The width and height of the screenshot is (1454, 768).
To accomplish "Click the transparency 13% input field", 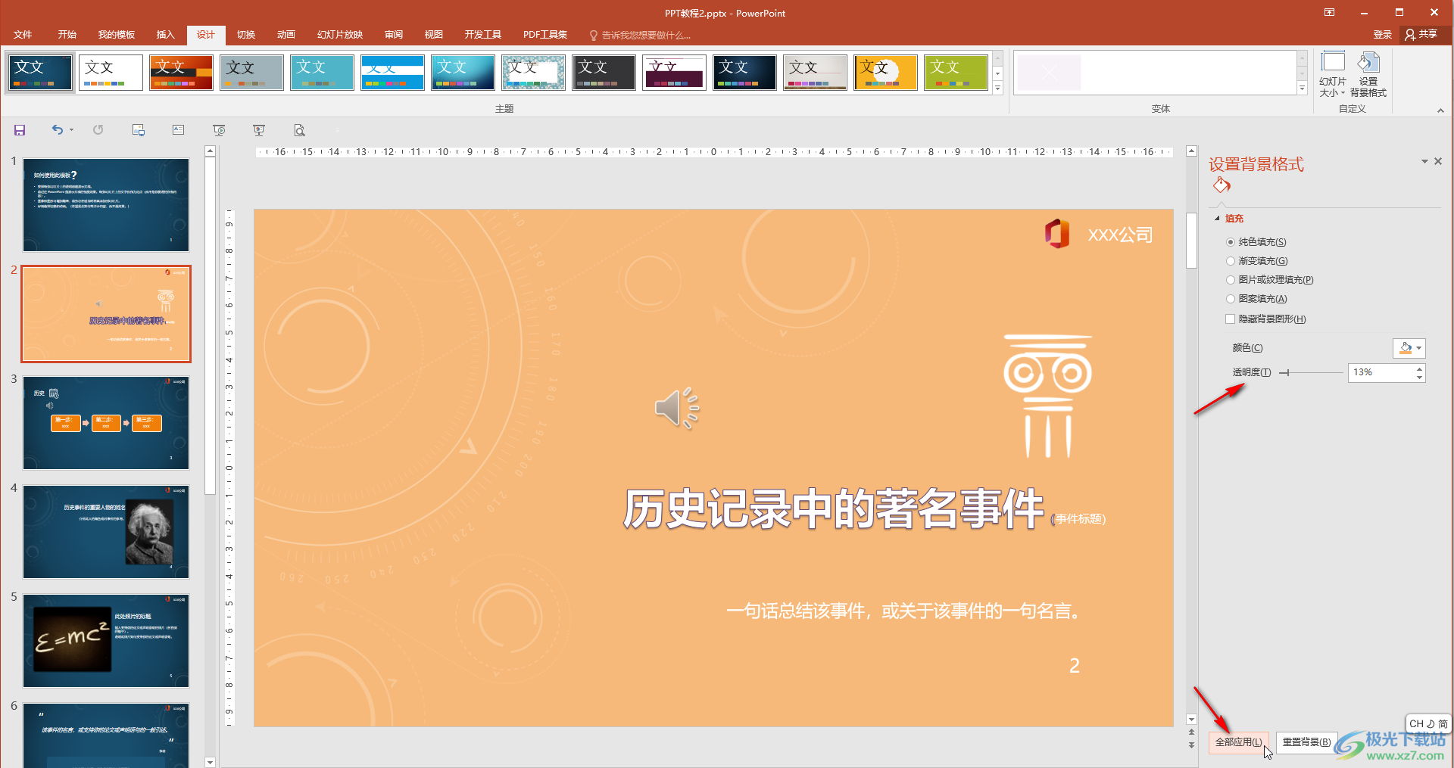I will (x=1381, y=372).
